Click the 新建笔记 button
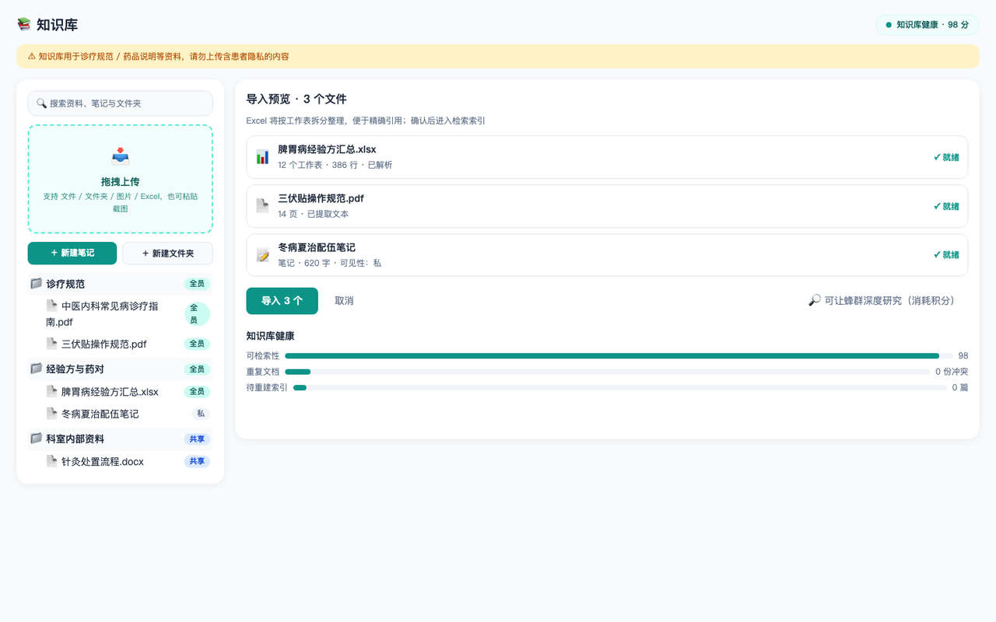The height and width of the screenshot is (622, 996). 72,253
